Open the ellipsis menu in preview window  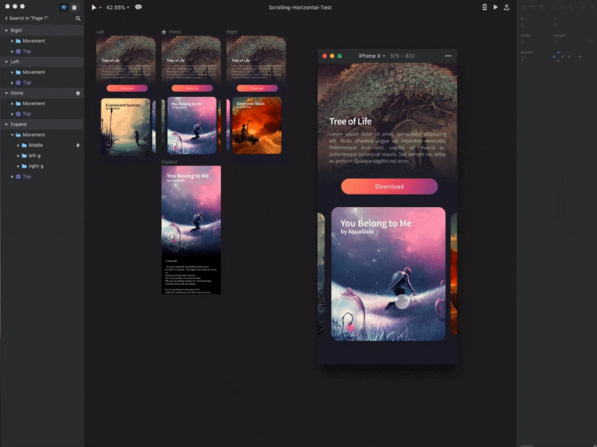click(448, 56)
